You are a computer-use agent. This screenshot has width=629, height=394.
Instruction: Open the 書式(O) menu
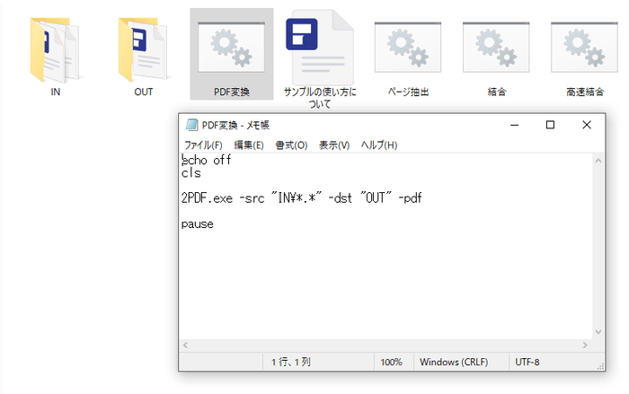(x=291, y=145)
